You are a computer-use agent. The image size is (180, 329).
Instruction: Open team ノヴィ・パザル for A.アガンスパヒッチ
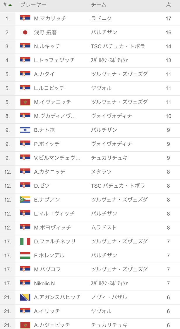109,297
